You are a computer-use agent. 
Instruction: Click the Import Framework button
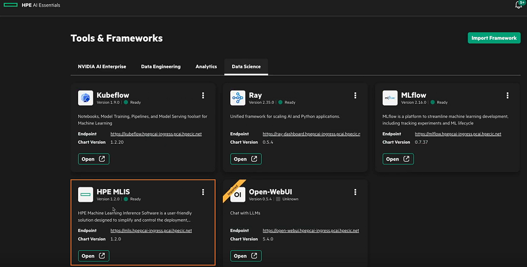tap(494, 38)
